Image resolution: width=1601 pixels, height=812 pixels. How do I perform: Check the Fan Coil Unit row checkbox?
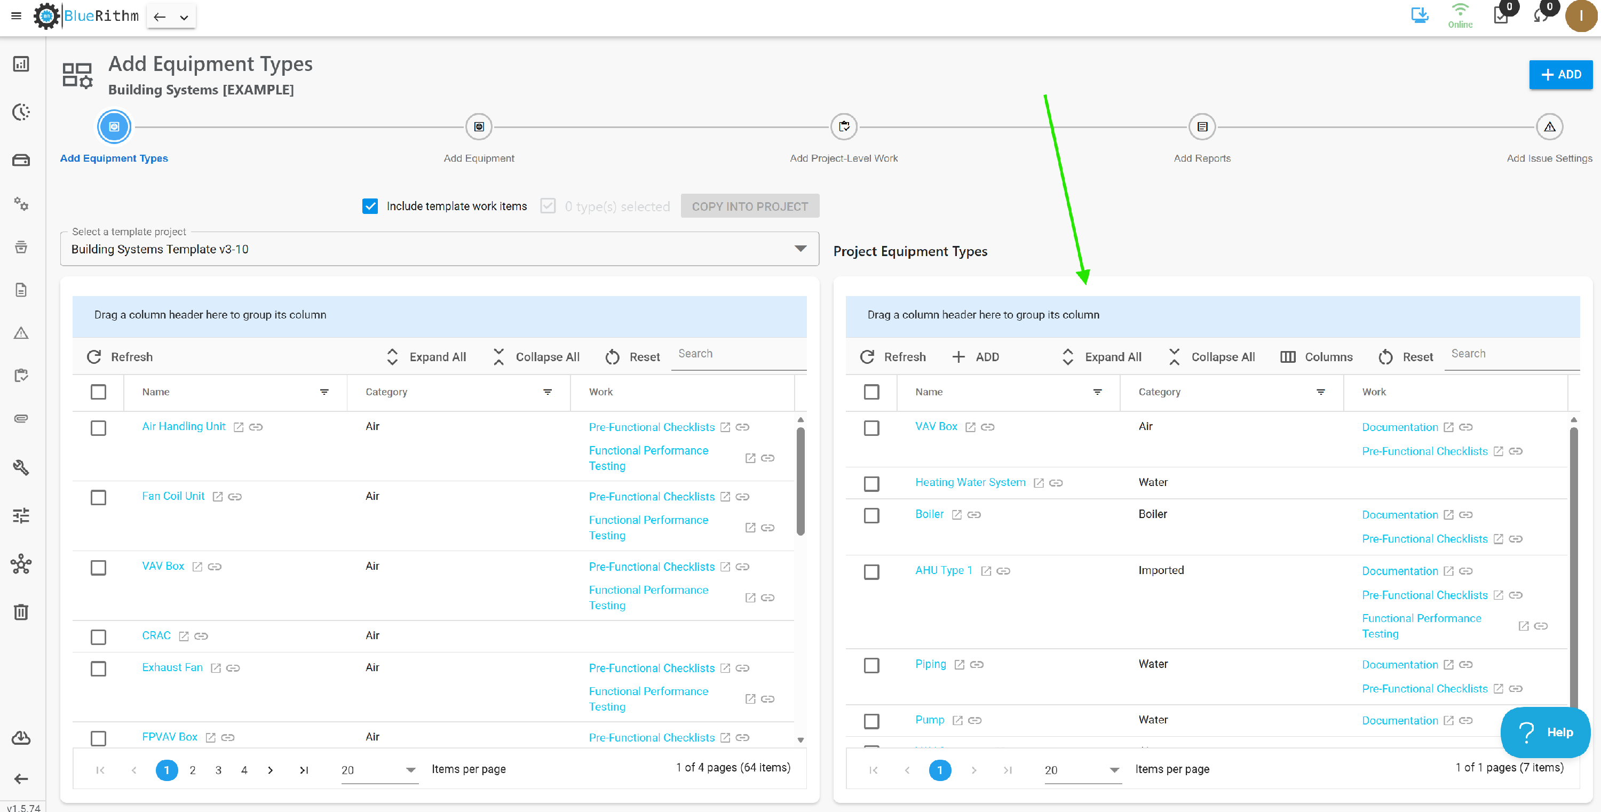click(98, 498)
